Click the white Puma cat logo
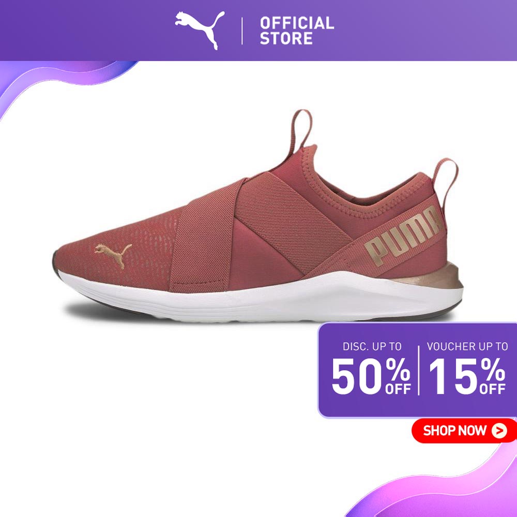The width and height of the screenshot is (517, 517). point(200,30)
